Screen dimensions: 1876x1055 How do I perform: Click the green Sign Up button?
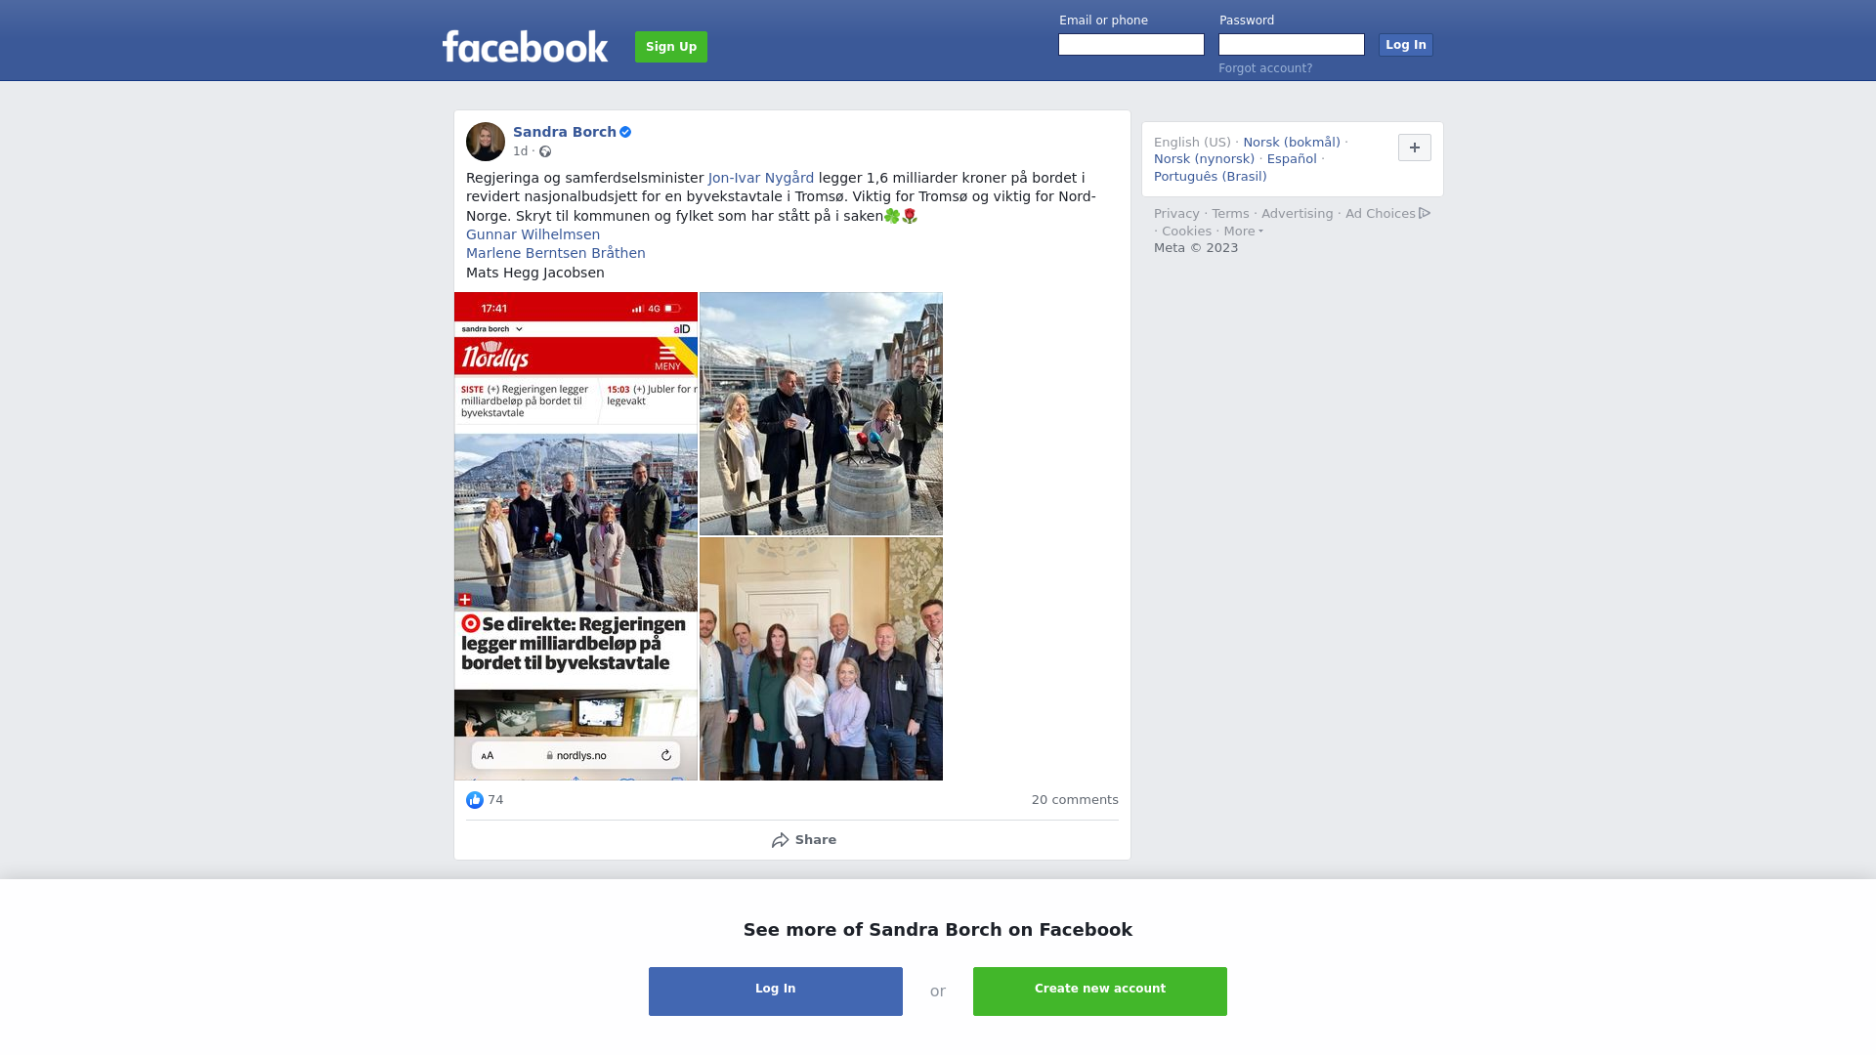[x=671, y=47]
